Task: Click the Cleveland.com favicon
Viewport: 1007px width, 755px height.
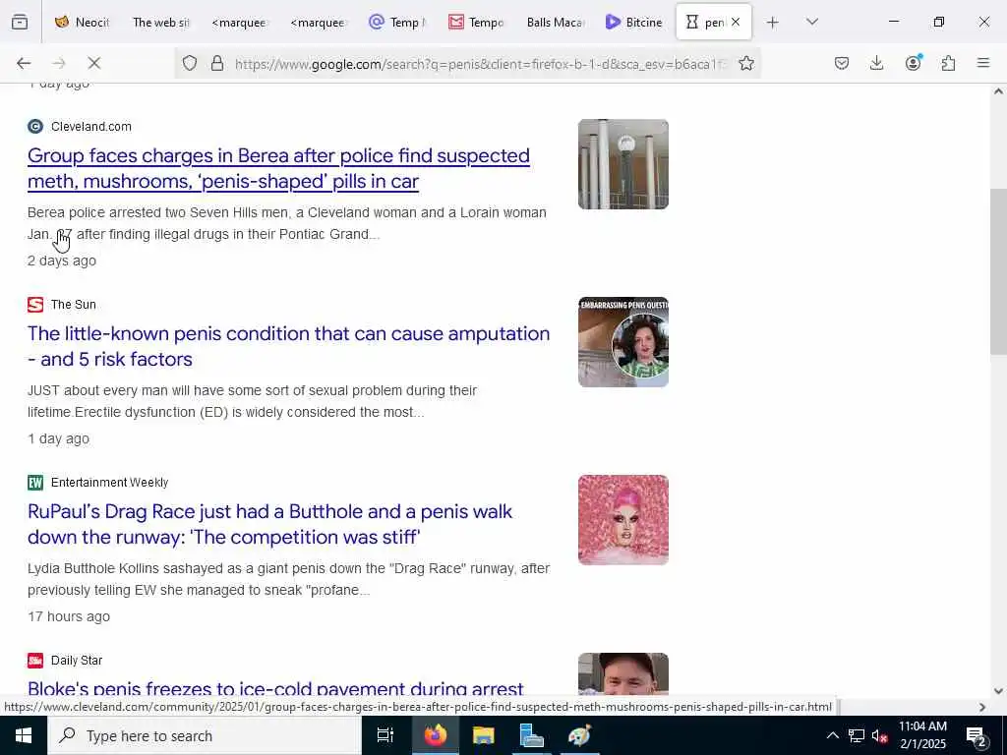Action: tap(35, 127)
